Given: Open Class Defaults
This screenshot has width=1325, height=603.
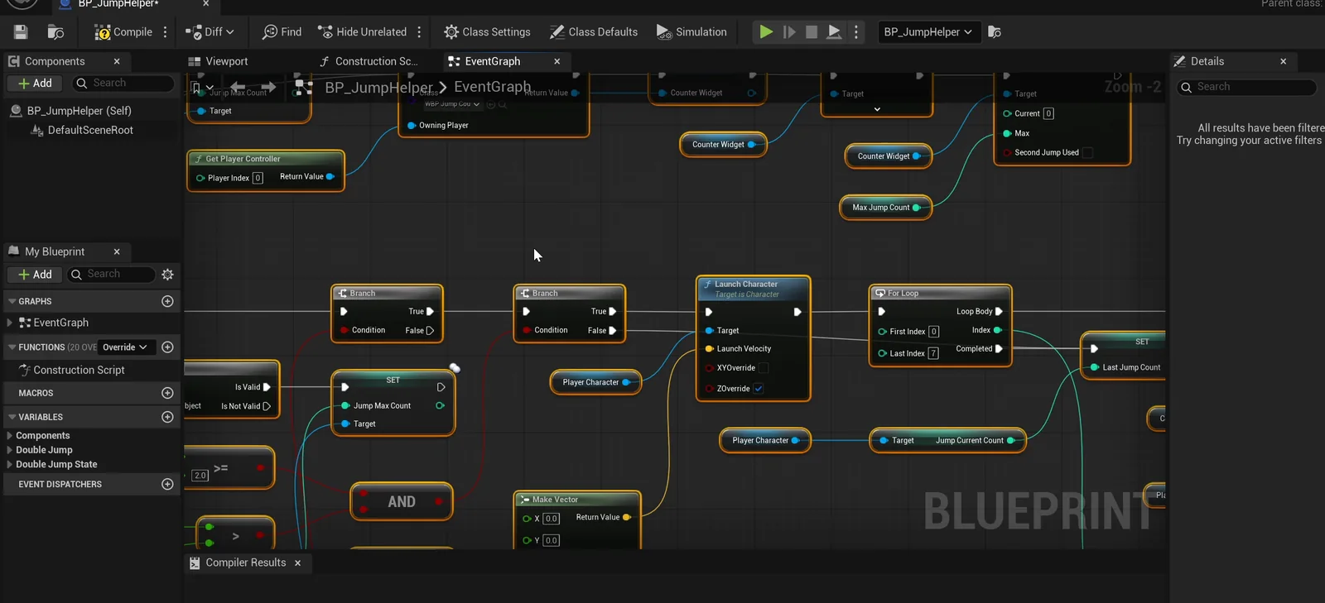Looking at the screenshot, I should point(594,32).
